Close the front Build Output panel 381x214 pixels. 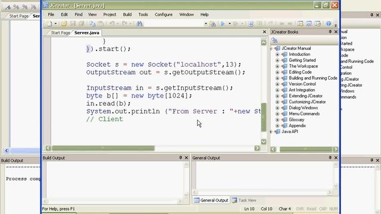coord(186,158)
